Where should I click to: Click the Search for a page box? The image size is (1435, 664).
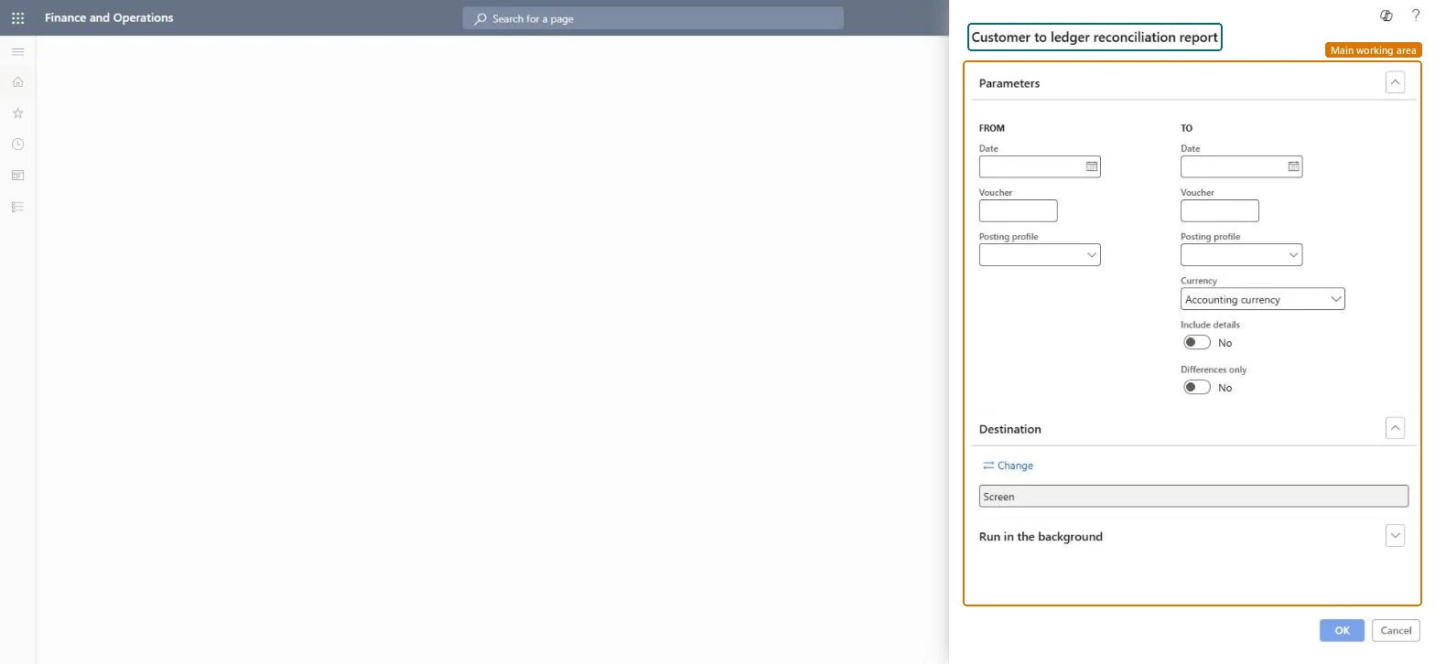(653, 18)
